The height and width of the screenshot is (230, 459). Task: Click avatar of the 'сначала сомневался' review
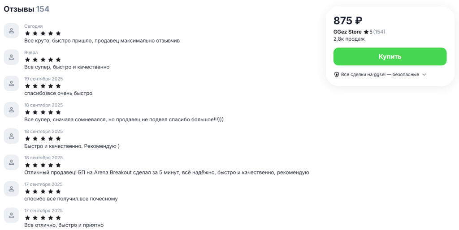point(11,110)
